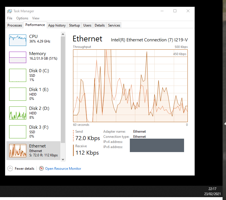Screen dimensions: 226x200
Task: Click the Resource Monitor gauge icon
Action: [41, 168]
